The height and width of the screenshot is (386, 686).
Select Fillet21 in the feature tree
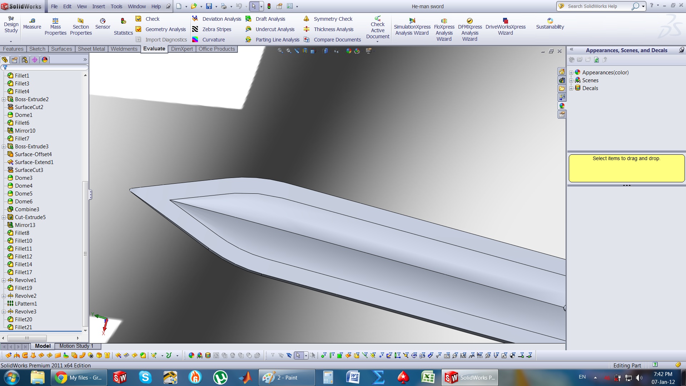point(23,327)
